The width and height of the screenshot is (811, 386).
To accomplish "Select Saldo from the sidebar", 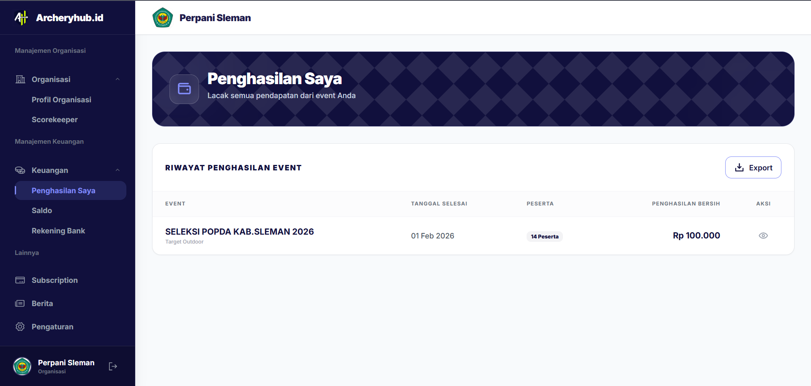I will click(42, 210).
